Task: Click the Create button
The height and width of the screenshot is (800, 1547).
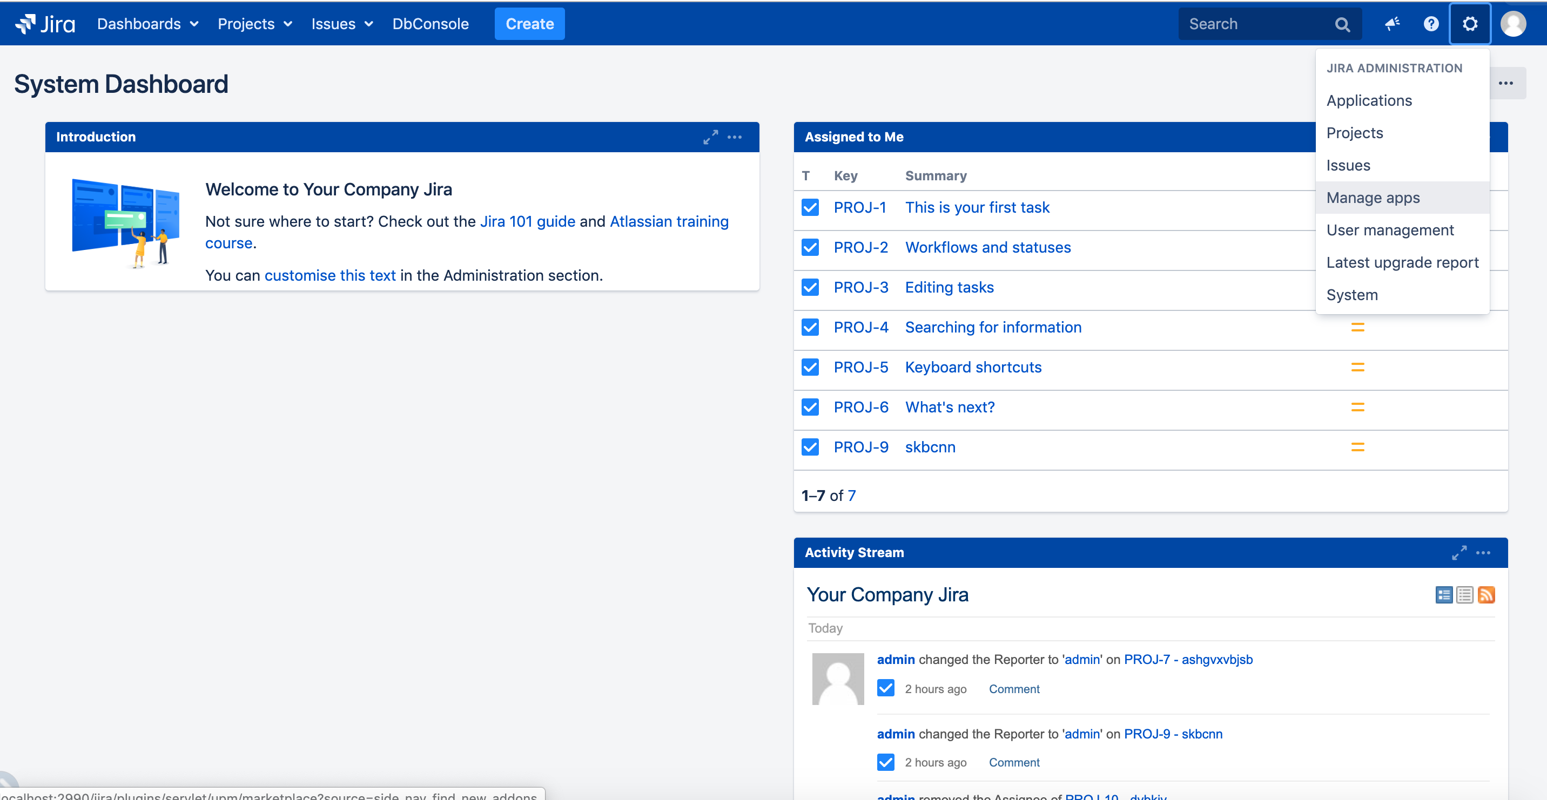Action: 529,24
